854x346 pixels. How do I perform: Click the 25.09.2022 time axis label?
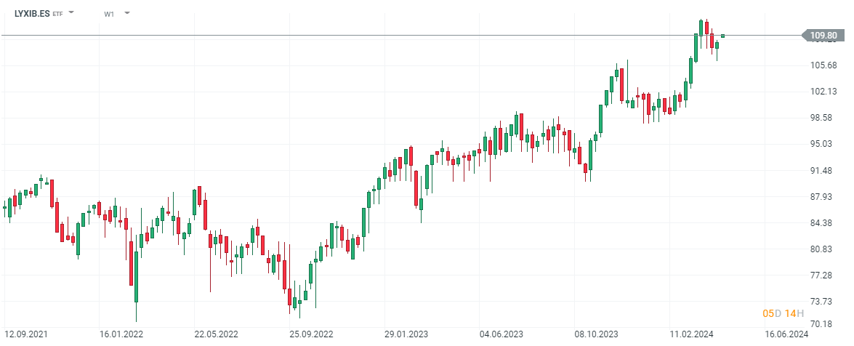310,334
